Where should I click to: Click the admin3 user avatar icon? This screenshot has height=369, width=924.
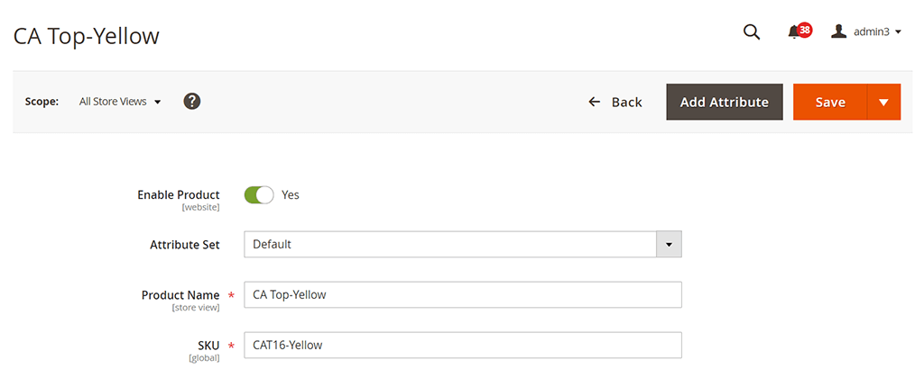click(838, 31)
